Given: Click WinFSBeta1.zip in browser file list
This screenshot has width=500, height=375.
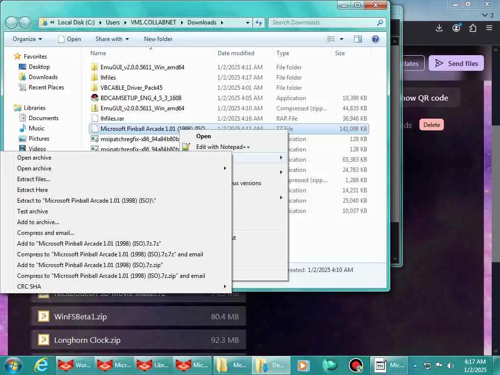Looking at the screenshot, I should click(x=138, y=316).
